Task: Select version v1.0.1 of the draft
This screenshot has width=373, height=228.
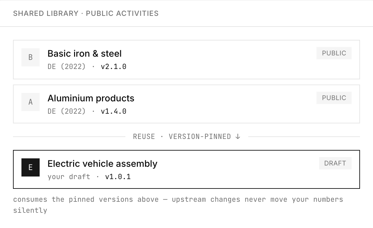Action: [x=118, y=177]
